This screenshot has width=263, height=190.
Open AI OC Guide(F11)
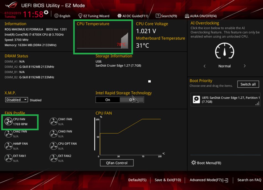(x=133, y=16)
